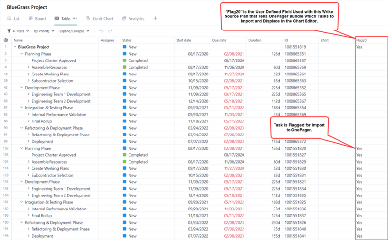Collapse Planning Phase in row 102
This screenshot has width=388, height=240.
pyautogui.click(x=21, y=148)
